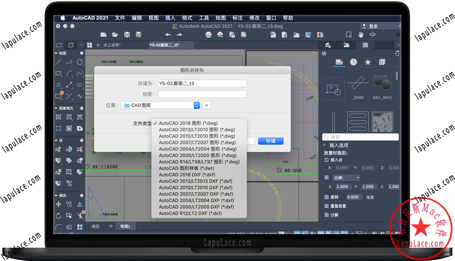
Task: Switch to the 水上凉亭 drawing tab
Action: pyautogui.click(x=112, y=45)
